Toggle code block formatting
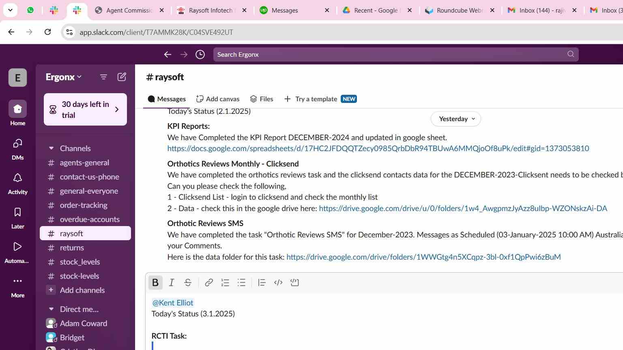 [295, 283]
